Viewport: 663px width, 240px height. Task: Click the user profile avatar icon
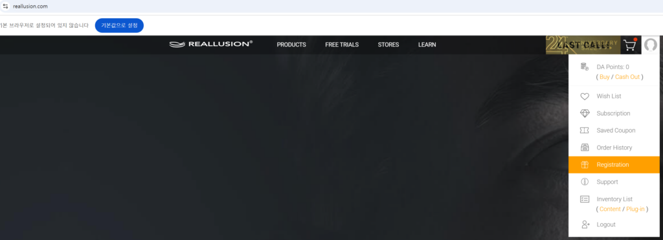tap(651, 45)
